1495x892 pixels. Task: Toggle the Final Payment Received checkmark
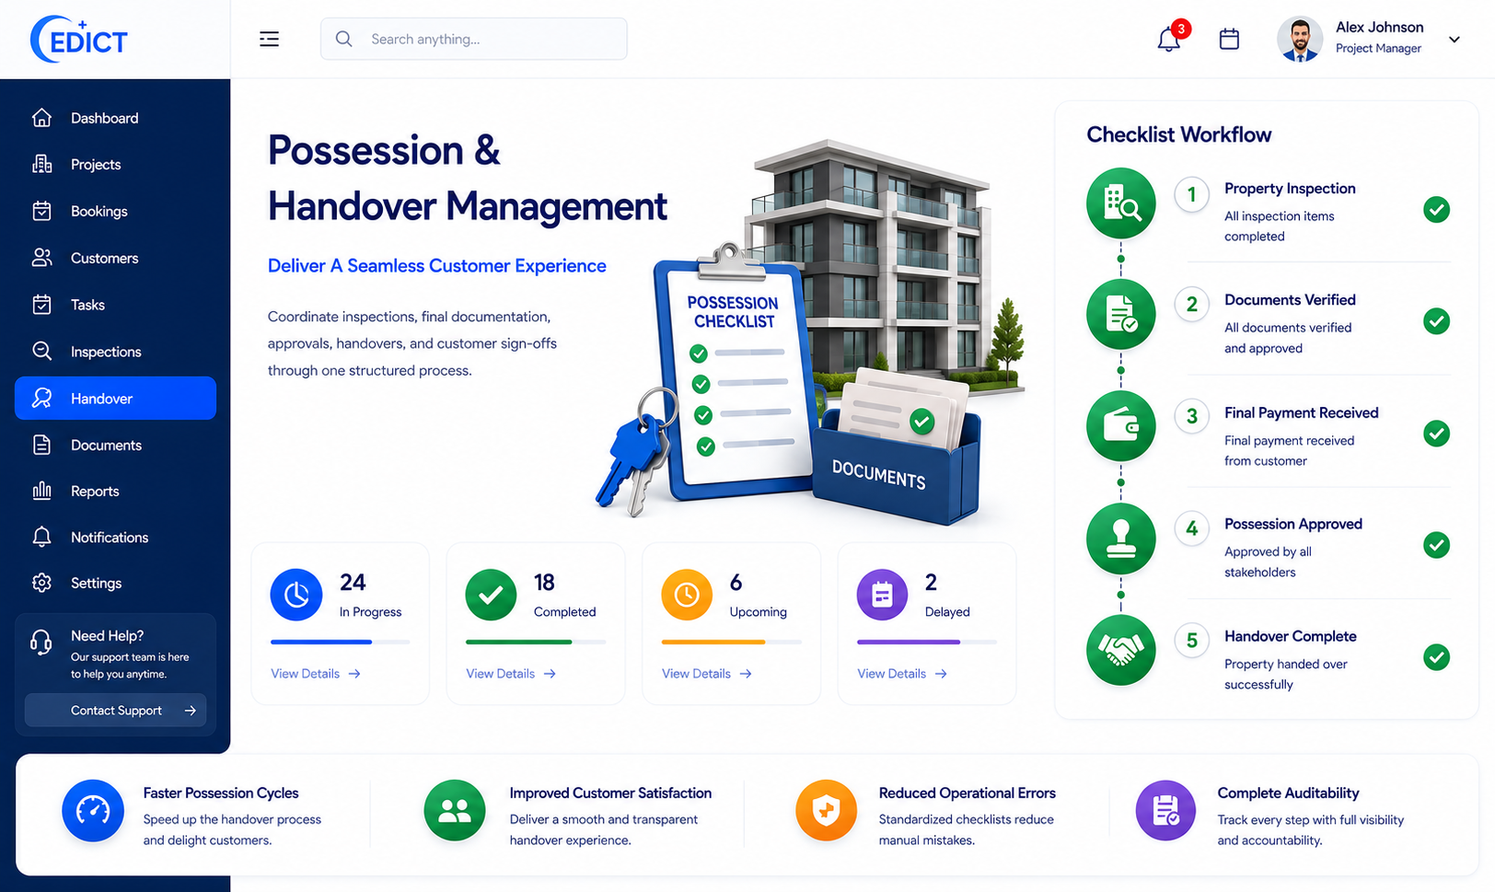pyautogui.click(x=1436, y=434)
